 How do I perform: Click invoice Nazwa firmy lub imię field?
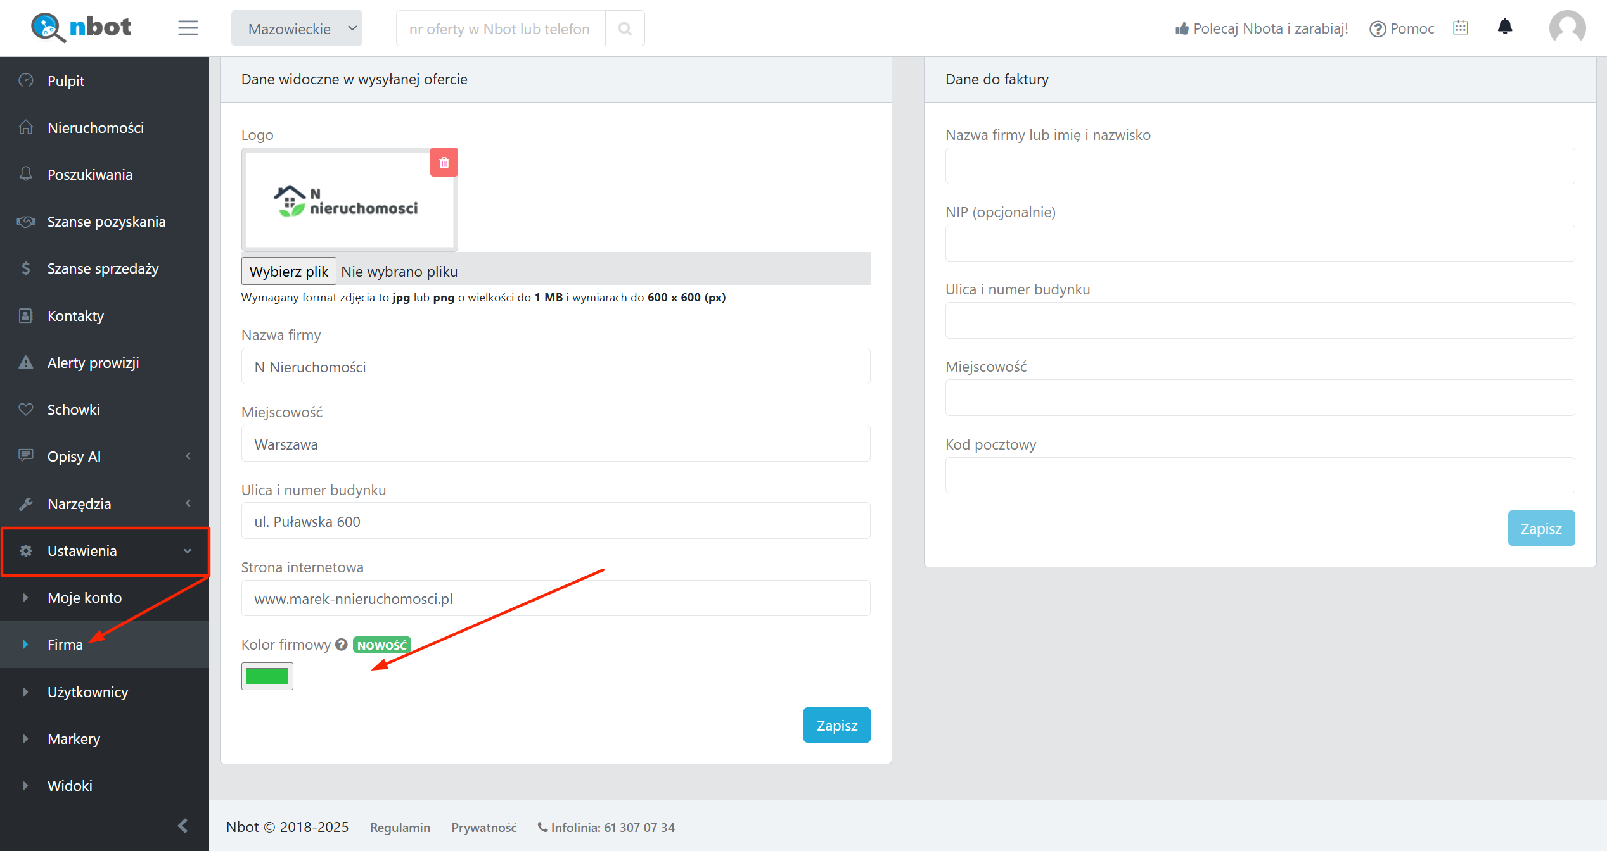click(1260, 166)
